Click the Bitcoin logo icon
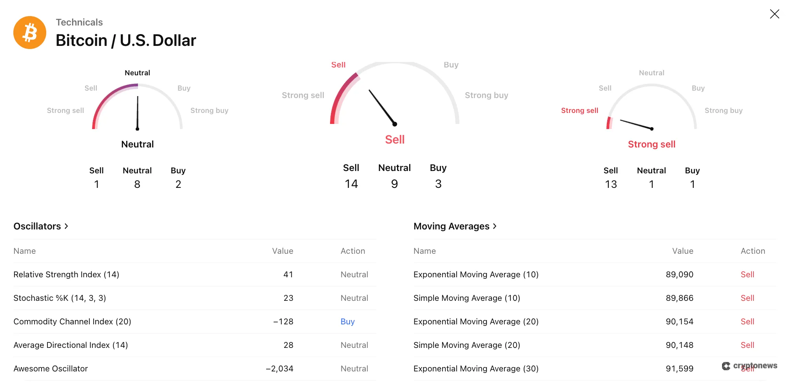This screenshot has width=791, height=382. (30, 33)
